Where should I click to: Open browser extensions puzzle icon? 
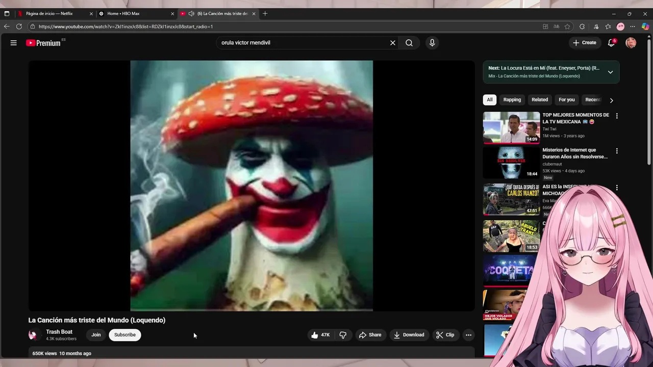(582, 27)
